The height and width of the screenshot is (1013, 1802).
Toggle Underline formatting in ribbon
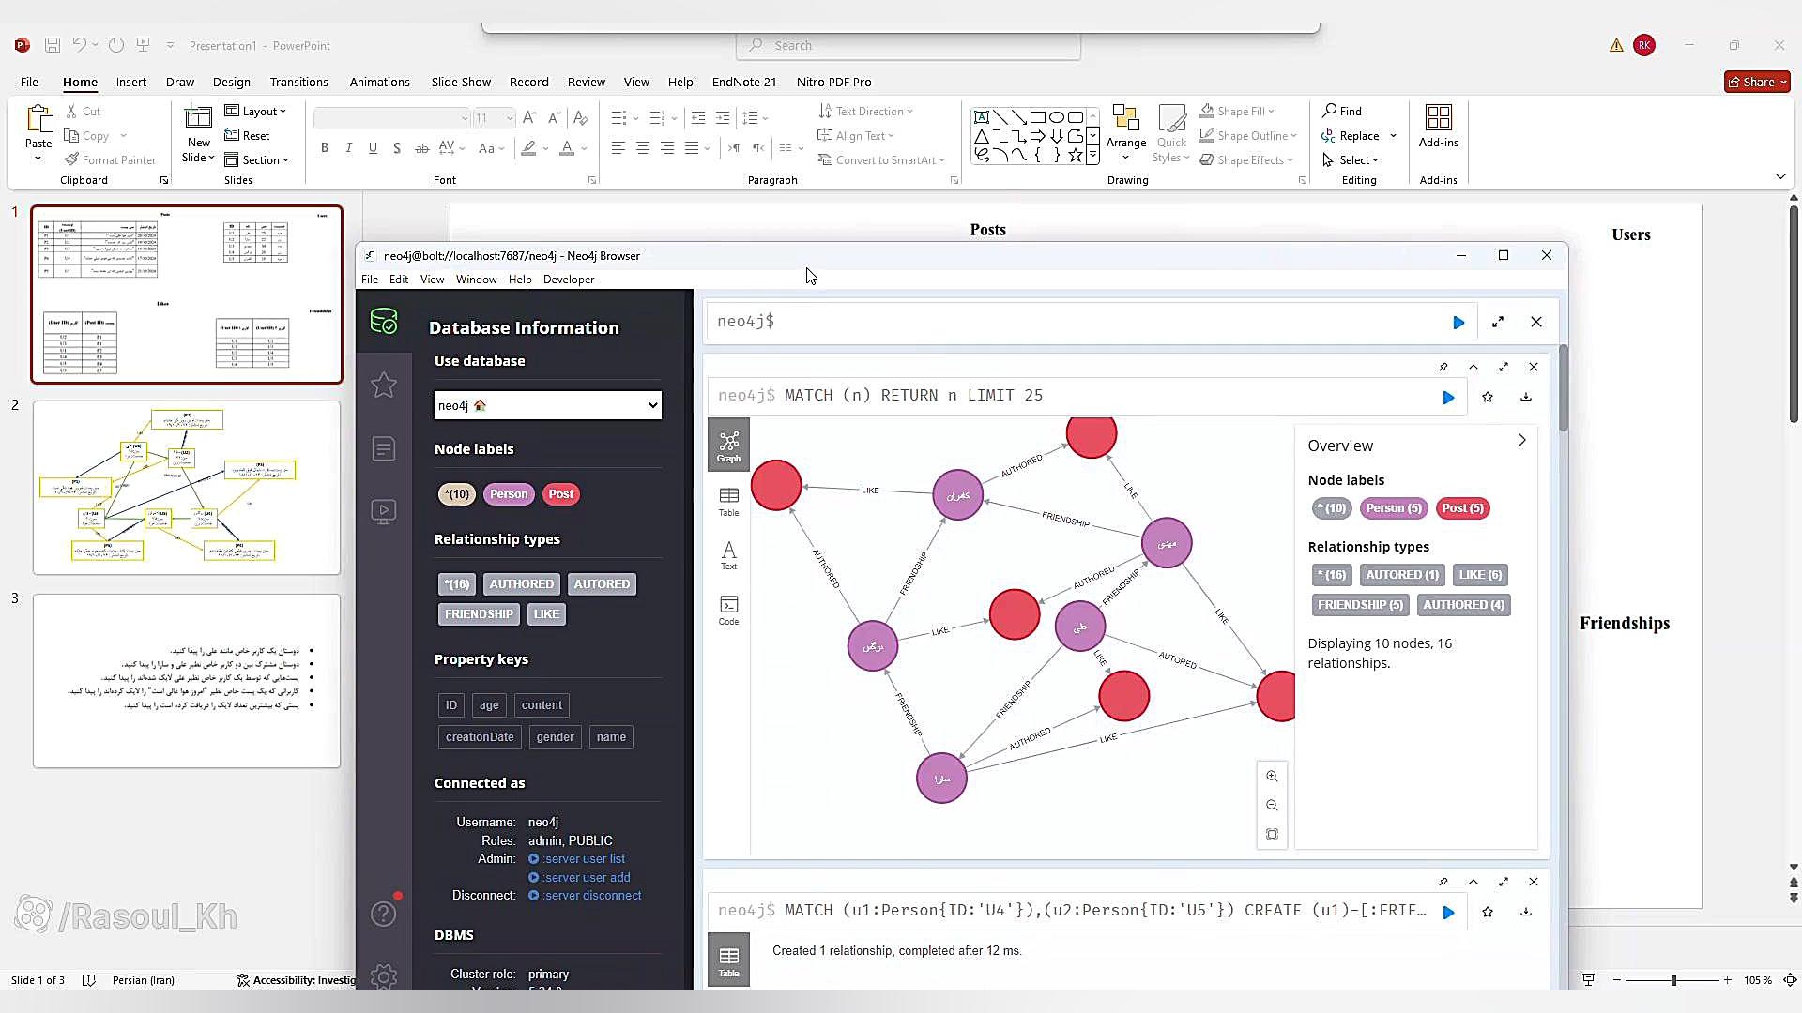(x=373, y=148)
